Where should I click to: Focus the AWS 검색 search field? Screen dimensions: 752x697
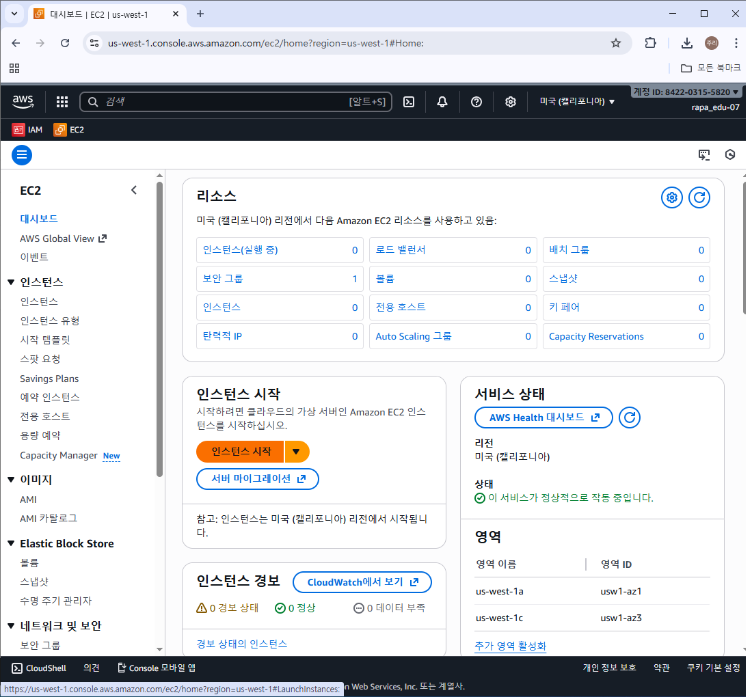[236, 102]
